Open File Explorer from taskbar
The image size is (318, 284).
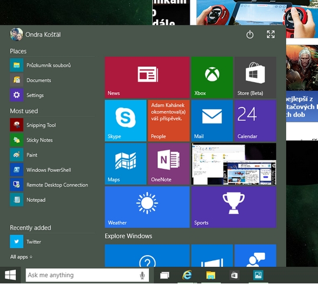210,275
